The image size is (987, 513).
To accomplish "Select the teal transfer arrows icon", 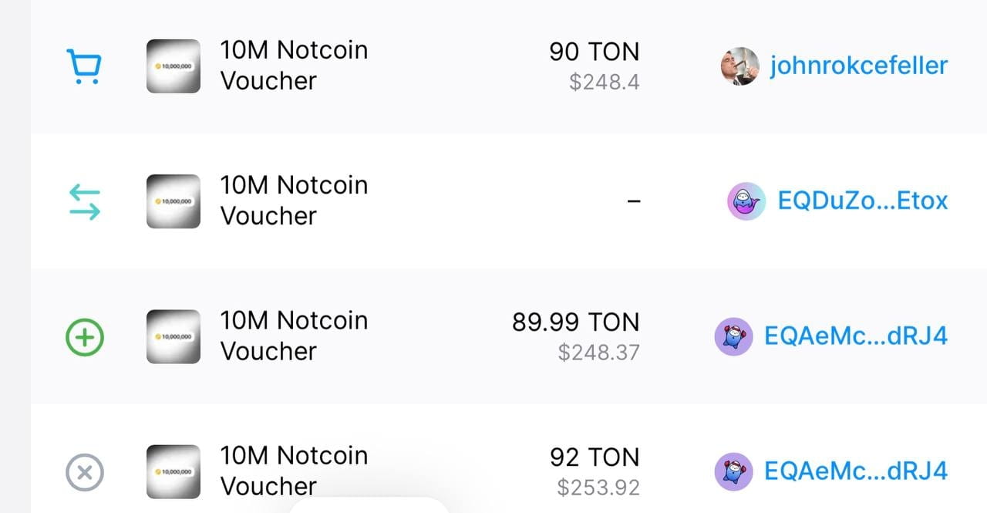I will [x=85, y=201].
